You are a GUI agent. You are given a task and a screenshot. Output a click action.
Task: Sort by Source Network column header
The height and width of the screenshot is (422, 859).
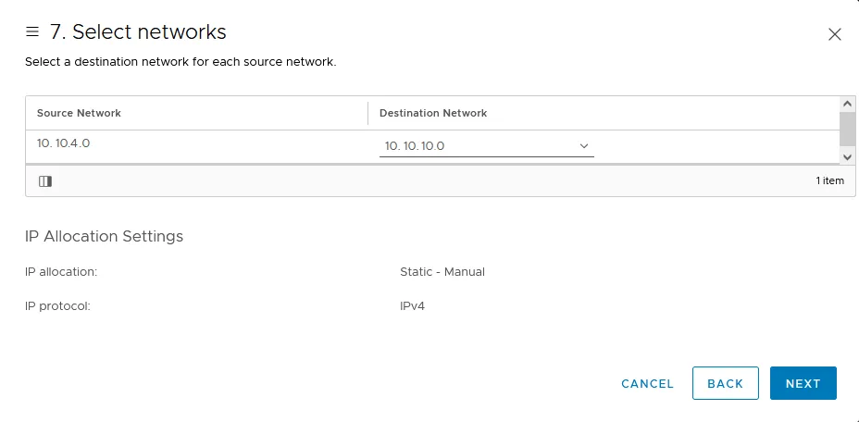pyautogui.click(x=80, y=113)
